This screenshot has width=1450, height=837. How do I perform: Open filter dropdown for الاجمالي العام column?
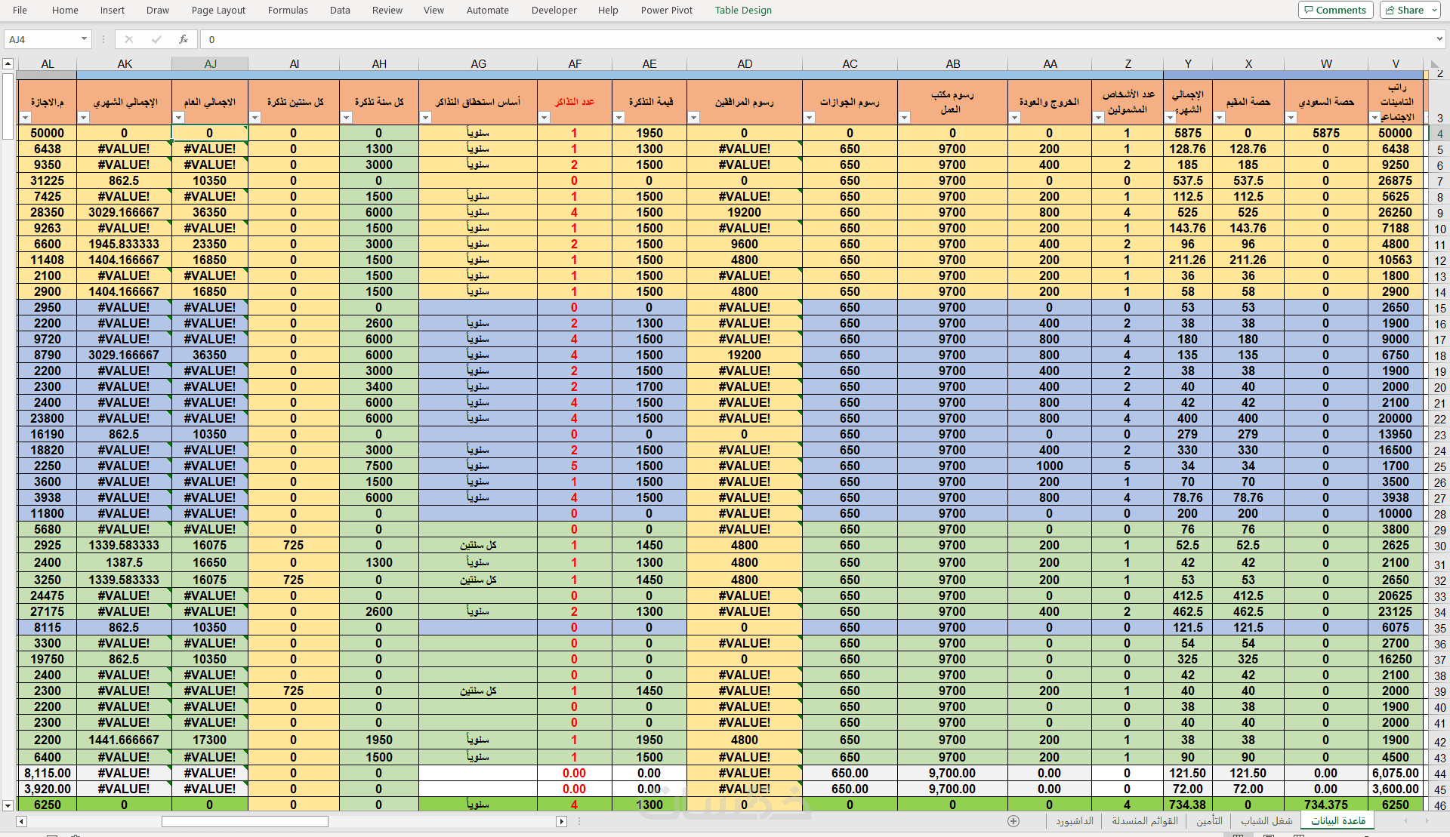[x=179, y=118]
